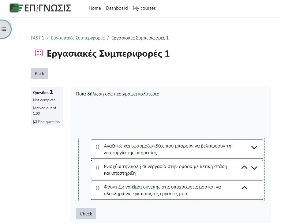This screenshot has height=224, width=281.
Task: Move 'Φροντίζω να είμαι συνεπής' item up
Action: (245, 188)
